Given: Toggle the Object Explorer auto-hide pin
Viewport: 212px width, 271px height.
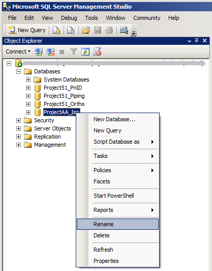Looking at the screenshot, I should (x=196, y=41).
